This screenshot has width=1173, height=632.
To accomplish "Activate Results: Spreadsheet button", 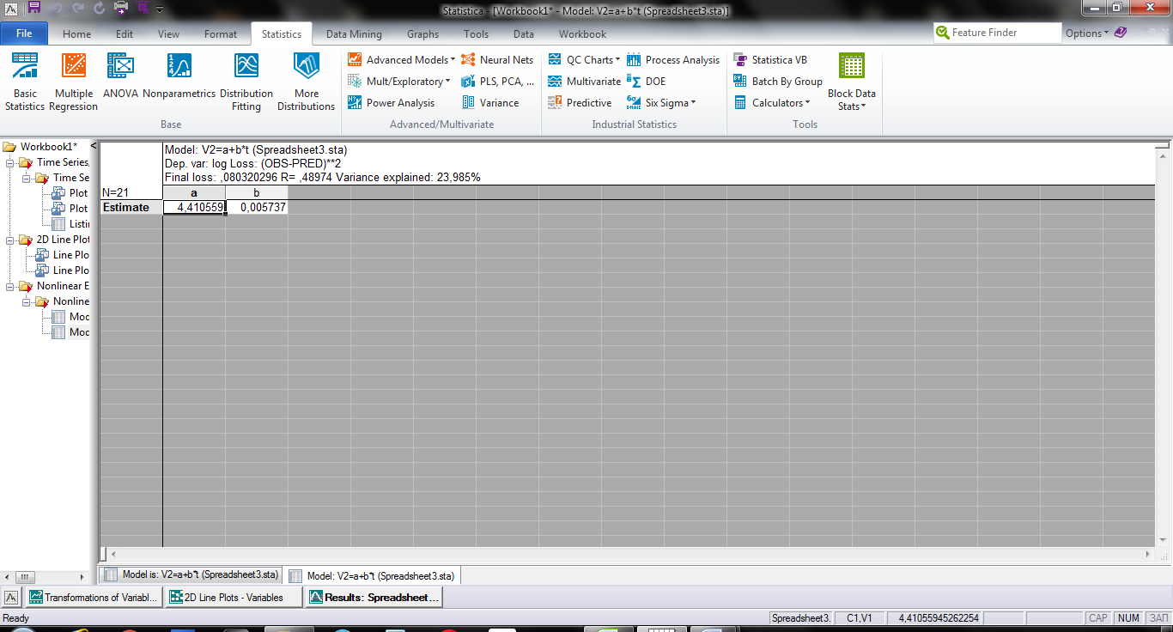I will click(x=374, y=598).
